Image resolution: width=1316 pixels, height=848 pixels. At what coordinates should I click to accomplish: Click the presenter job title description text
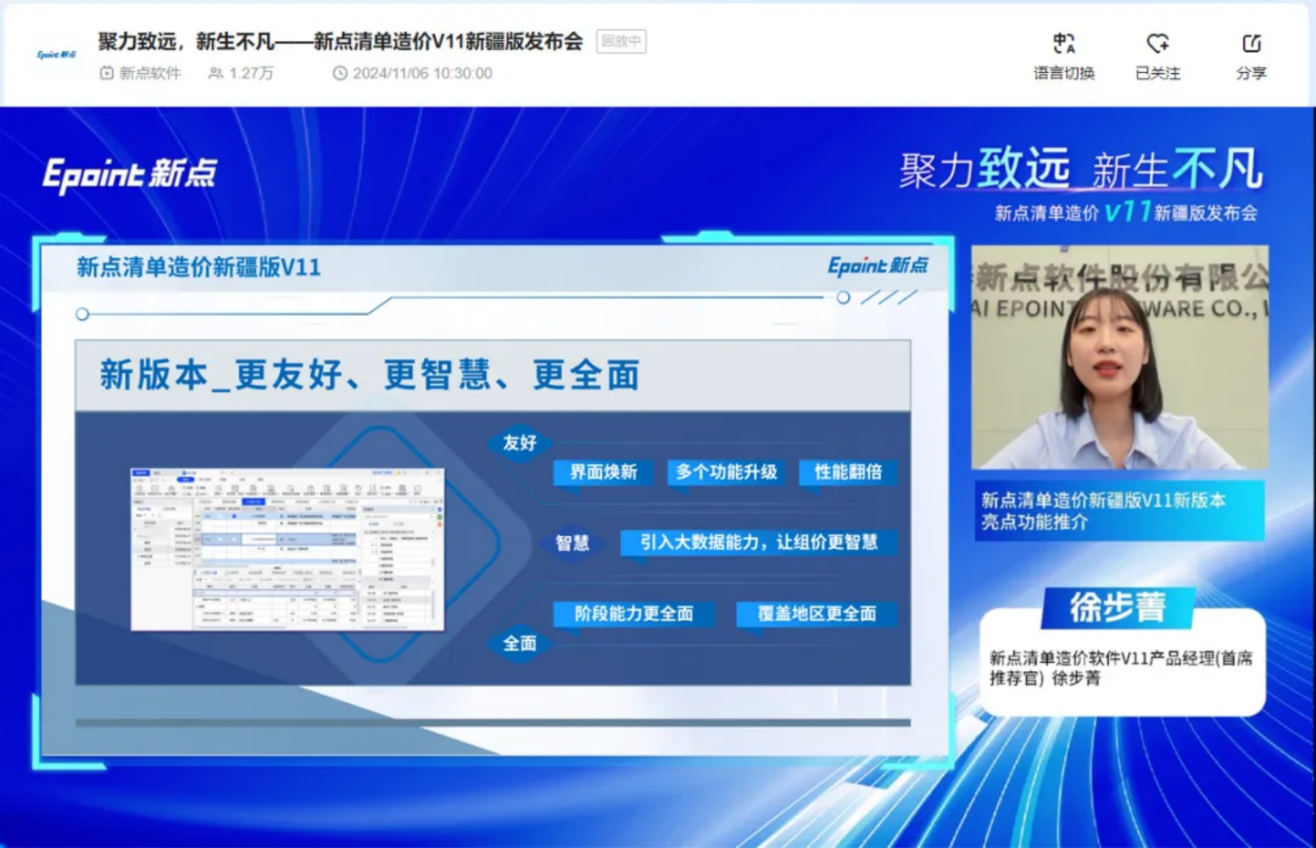[x=1121, y=668]
